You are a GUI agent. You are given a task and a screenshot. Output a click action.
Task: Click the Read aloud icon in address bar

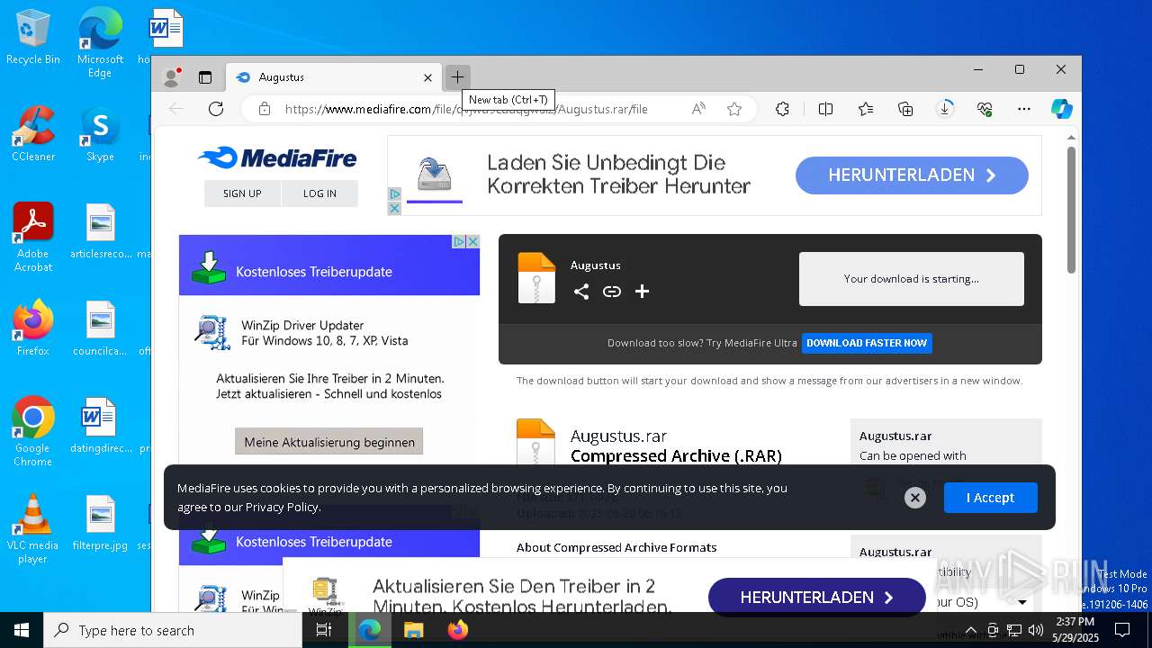pyautogui.click(x=698, y=109)
